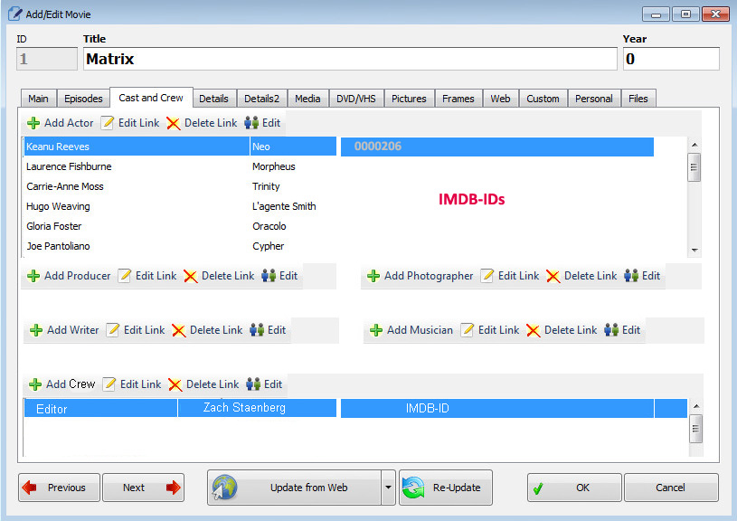Screen dimensions: 737x521
Task: Select Carrie-Anne Moss in the actor list
Action: click(65, 186)
